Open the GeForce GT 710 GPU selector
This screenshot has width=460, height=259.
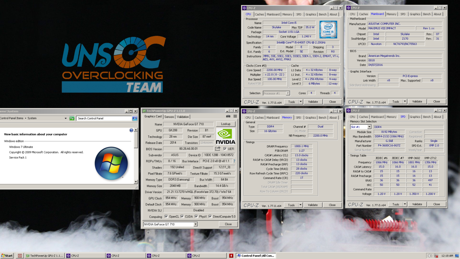pos(170,224)
